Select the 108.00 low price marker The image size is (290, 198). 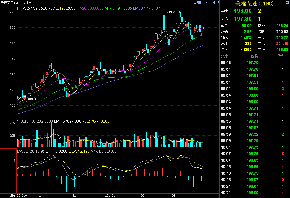point(33,99)
